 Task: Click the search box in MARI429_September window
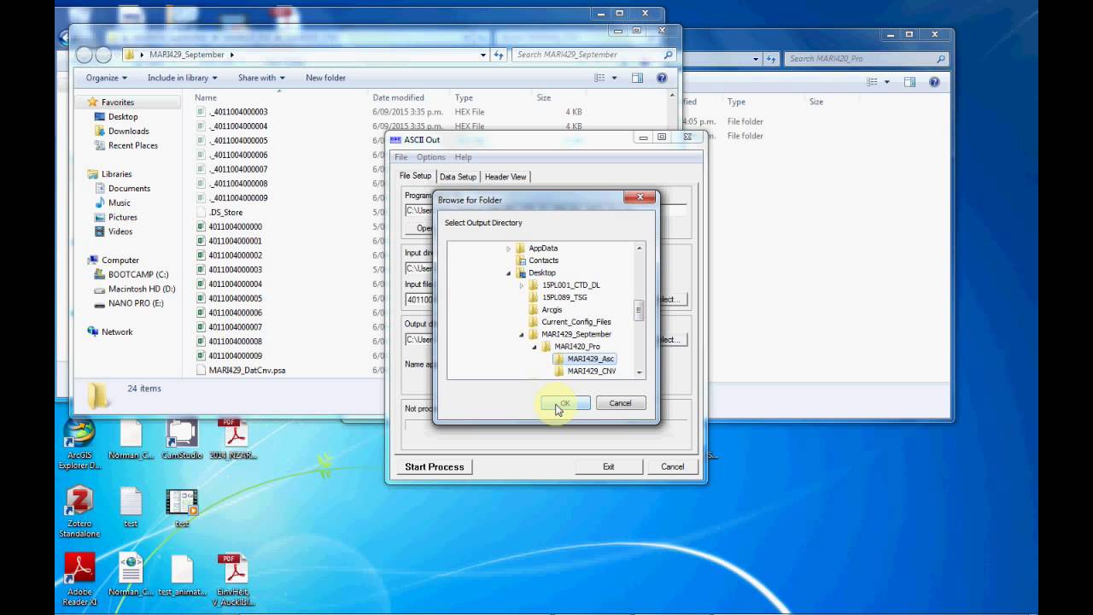pyautogui.click(x=593, y=55)
